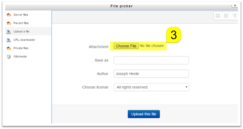Screen dimensions: 243x129
Task: Click the Author field with Joseph Henle
Action: click(x=151, y=74)
